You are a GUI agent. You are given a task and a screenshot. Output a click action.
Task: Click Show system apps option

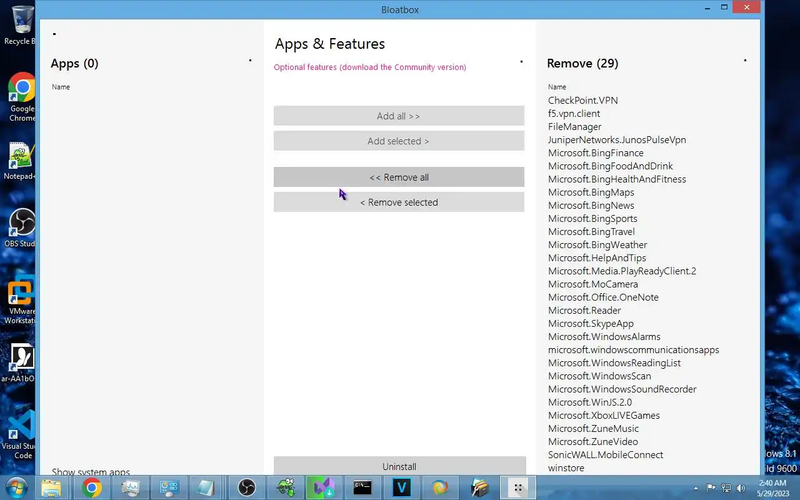(91, 472)
